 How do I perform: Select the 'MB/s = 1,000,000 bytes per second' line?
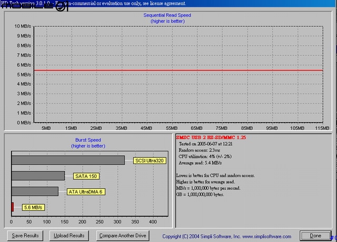pos(209,188)
